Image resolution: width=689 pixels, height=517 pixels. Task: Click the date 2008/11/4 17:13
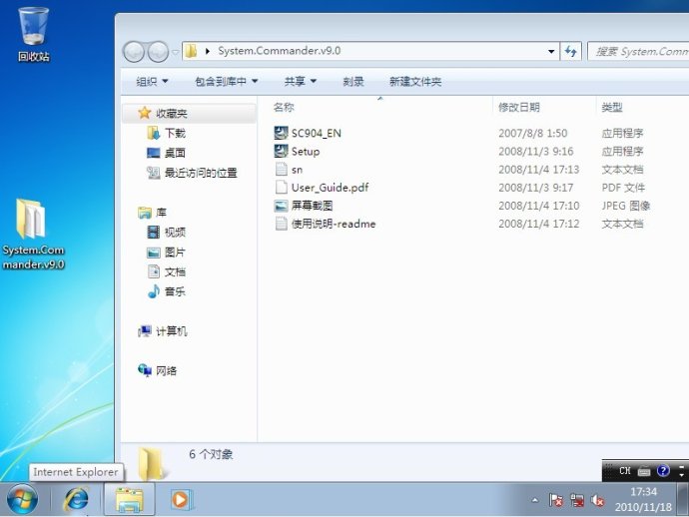point(539,170)
